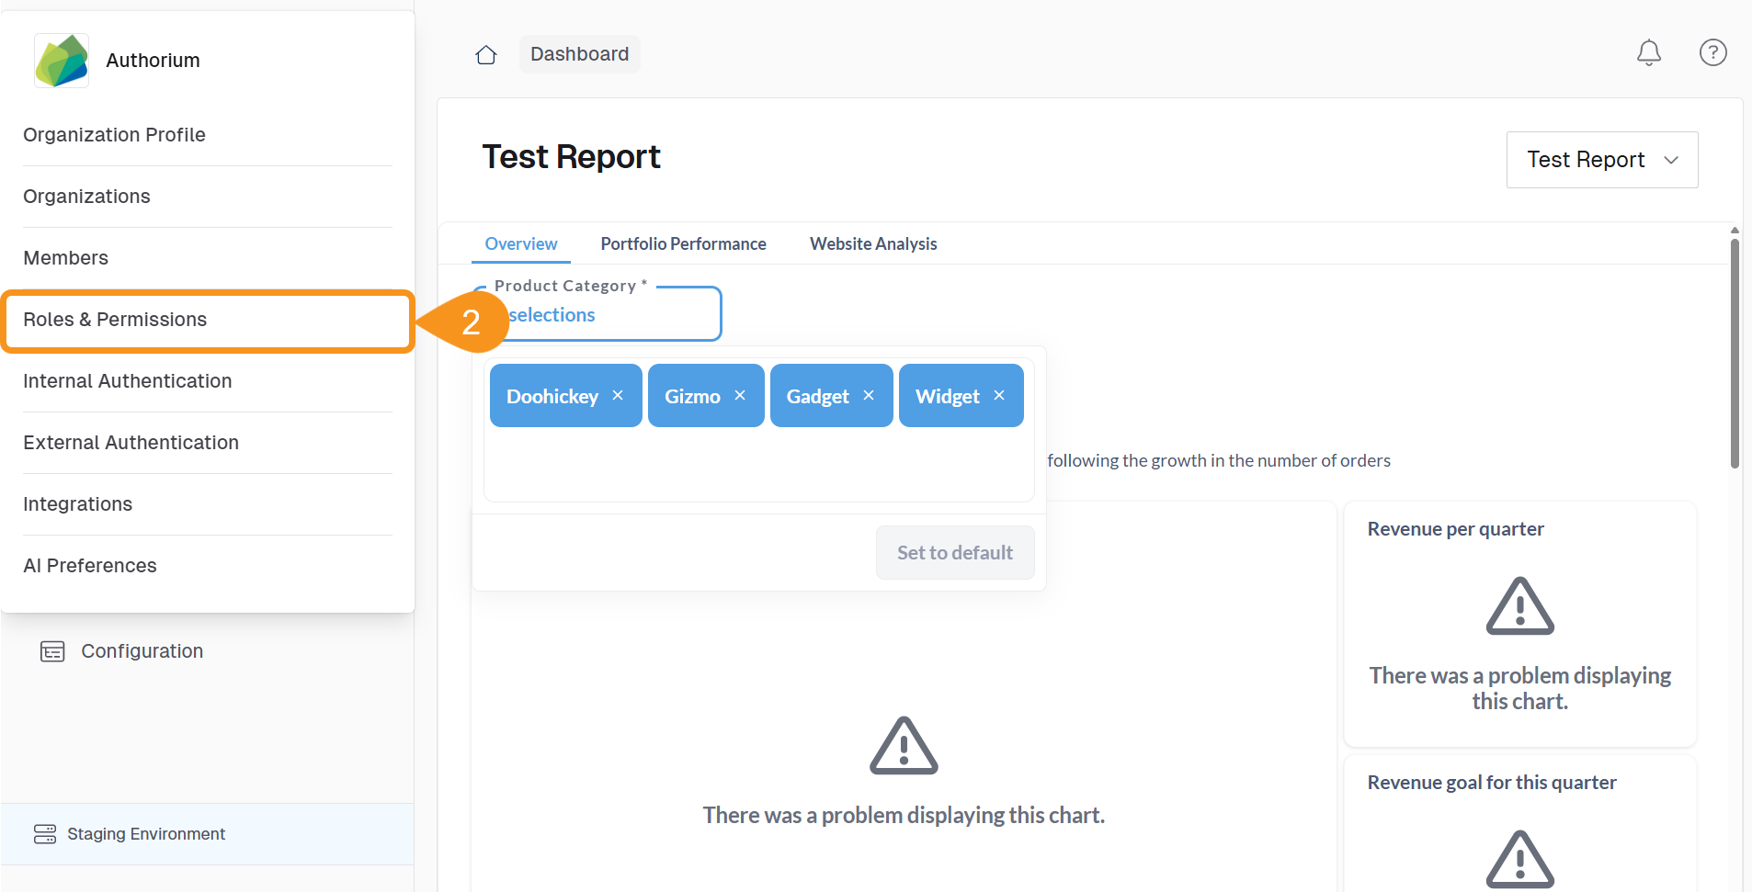Click the home breadcrumb icon
This screenshot has width=1752, height=892.
point(485,54)
